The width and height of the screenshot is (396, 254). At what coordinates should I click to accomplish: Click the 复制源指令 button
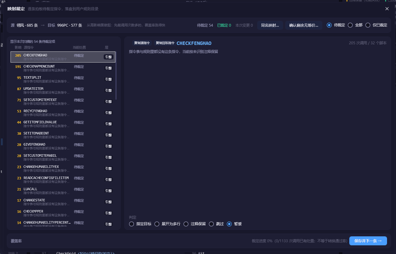pyautogui.click(x=142, y=43)
